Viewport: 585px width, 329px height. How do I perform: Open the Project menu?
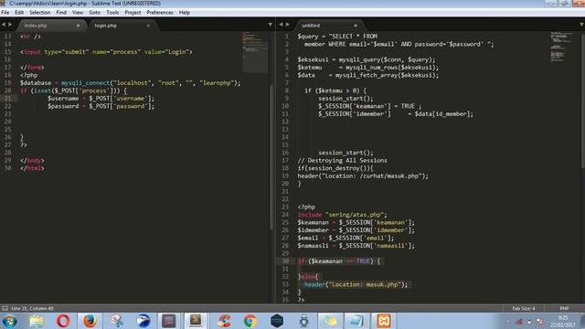click(x=133, y=12)
